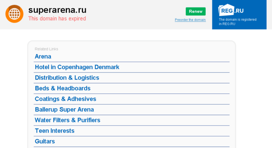
Task: Click the REG.RU logo
Action: (231, 10)
